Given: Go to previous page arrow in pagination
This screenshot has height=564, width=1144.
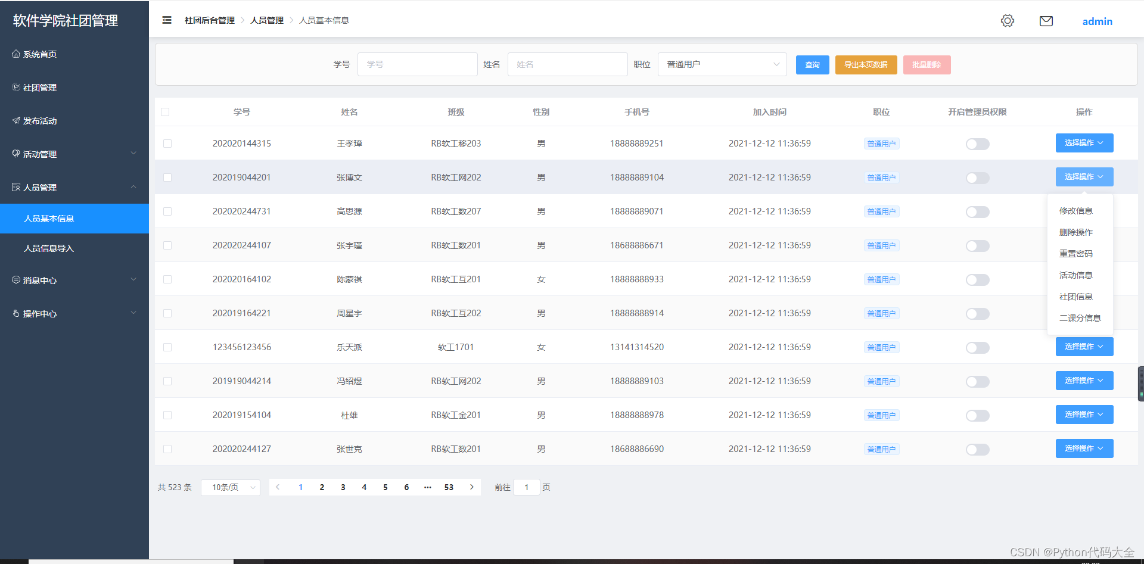Looking at the screenshot, I should [278, 487].
